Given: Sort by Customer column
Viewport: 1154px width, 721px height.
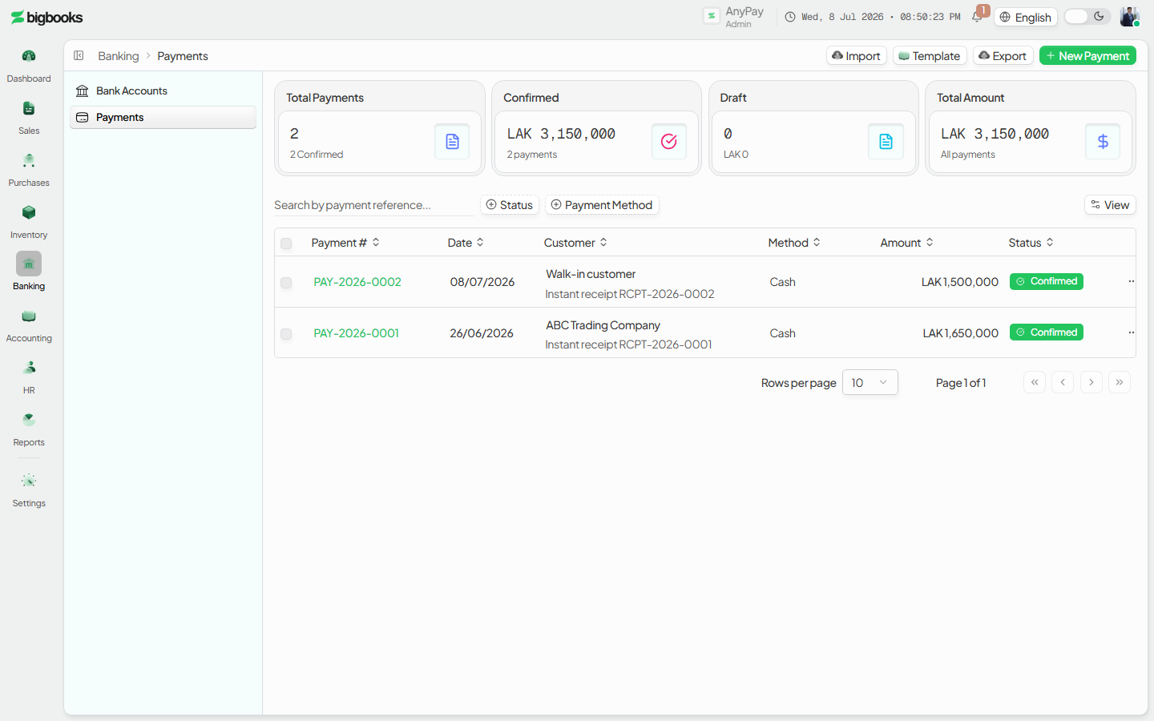Looking at the screenshot, I should coord(575,243).
